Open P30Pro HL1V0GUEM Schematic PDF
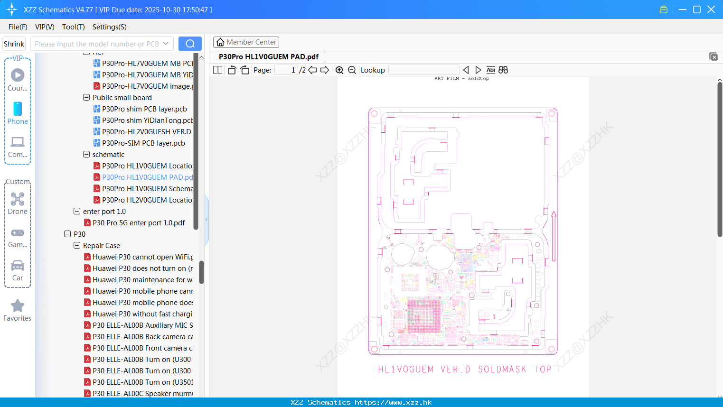Viewport: 723px width, 407px height. click(143, 188)
